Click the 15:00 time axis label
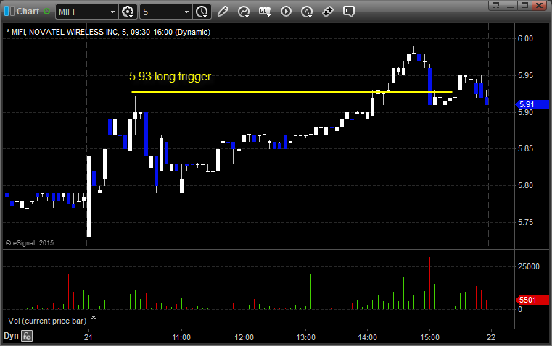552x346 pixels. (x=429, y=337)
